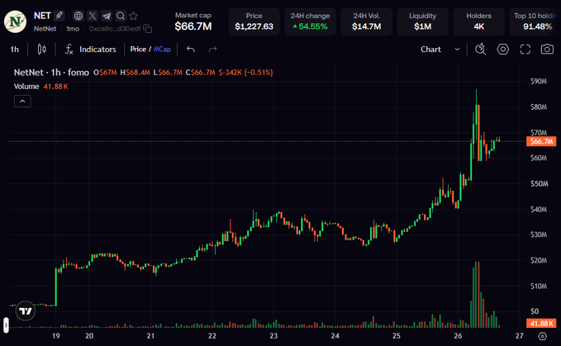Click the Price $1,227.63 card

[254, 21]
